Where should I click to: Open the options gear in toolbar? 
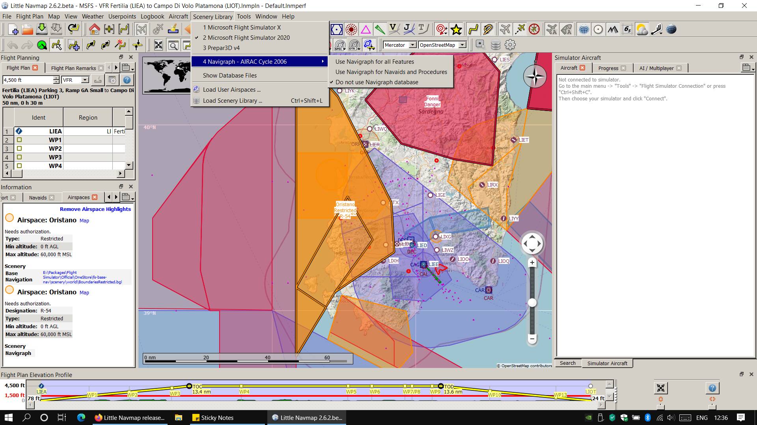(510, 45)
